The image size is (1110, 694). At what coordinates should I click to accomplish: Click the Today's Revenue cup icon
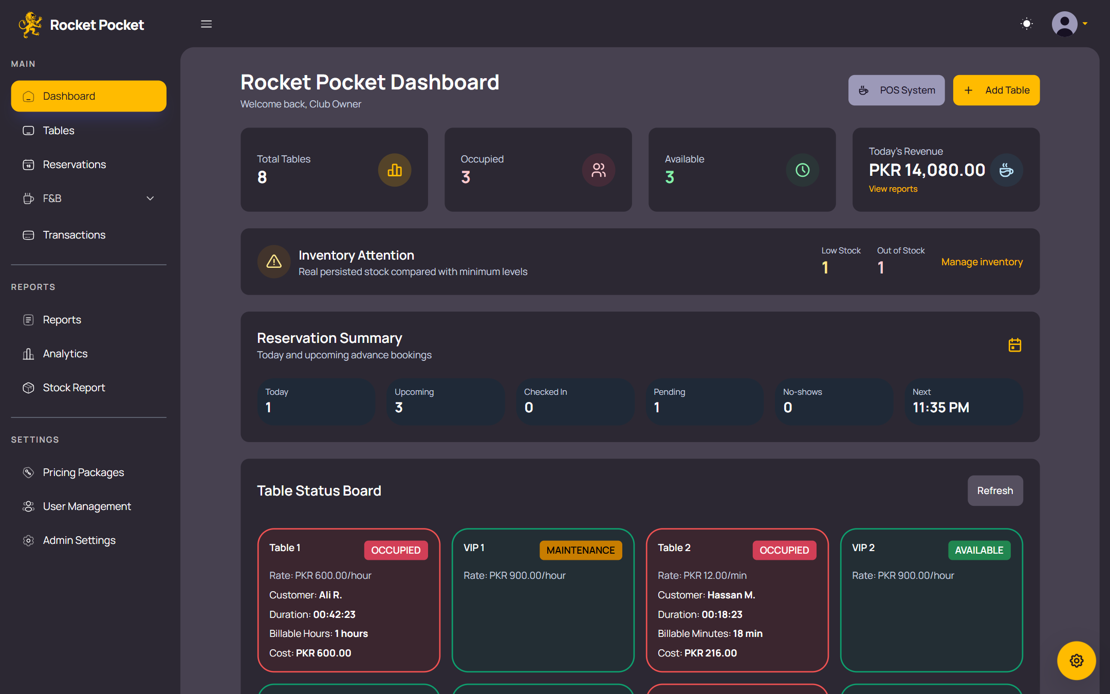tap(1006, 170)
